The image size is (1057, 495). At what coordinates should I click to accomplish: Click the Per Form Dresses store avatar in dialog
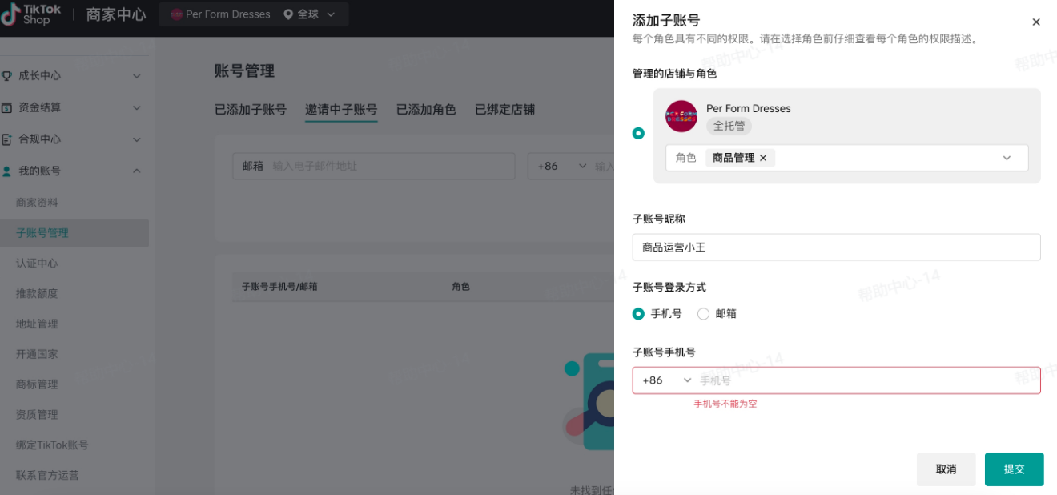click(681, 117)
